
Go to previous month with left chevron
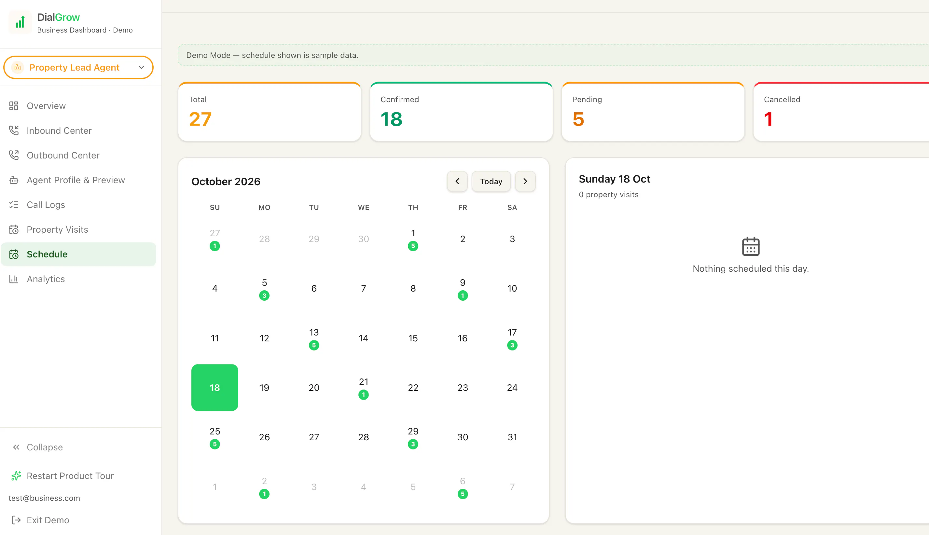(x=457, y=181)
